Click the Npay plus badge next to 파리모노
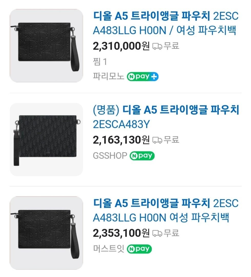This screenshot has height=277, width=251. pos(143,76)
